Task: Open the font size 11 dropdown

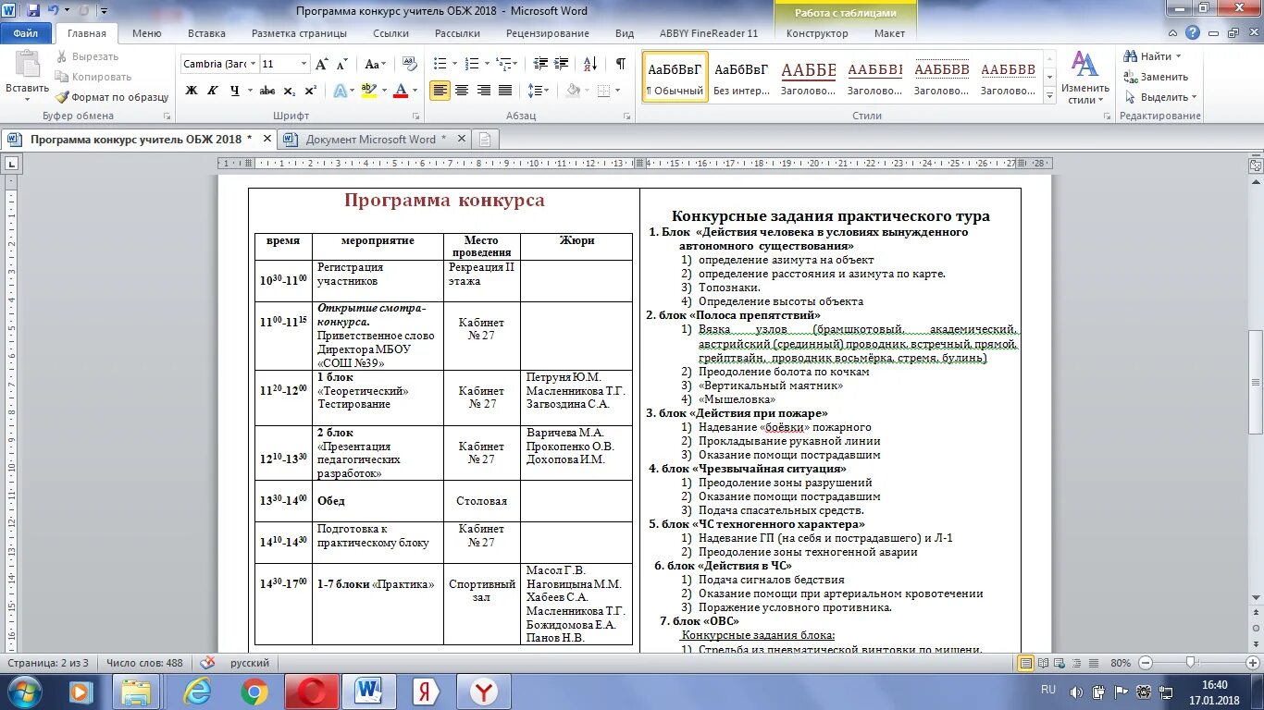Action: coord(304,65)
